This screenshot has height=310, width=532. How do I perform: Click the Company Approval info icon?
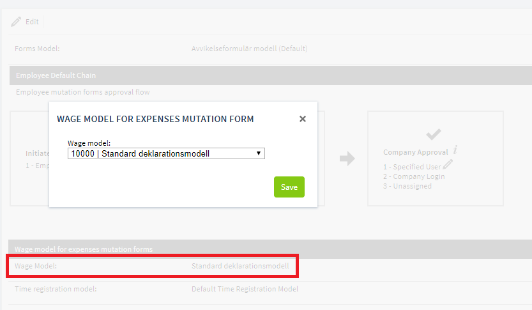[x=455, y=150]
